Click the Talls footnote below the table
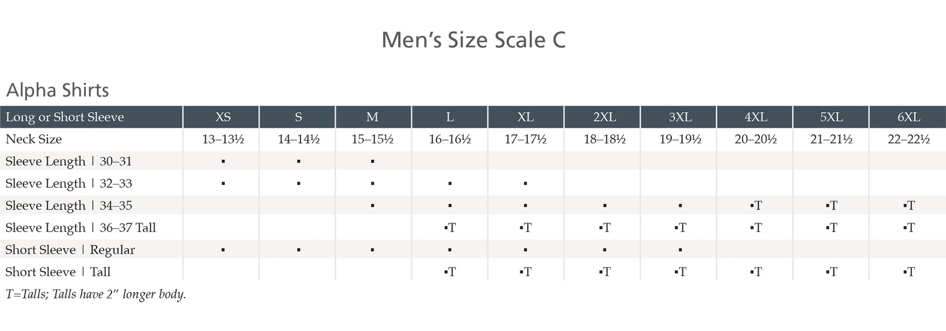Image resolution: width=946 pixels, height=331 pixels. pyautogui.click(x=96, y=294)
